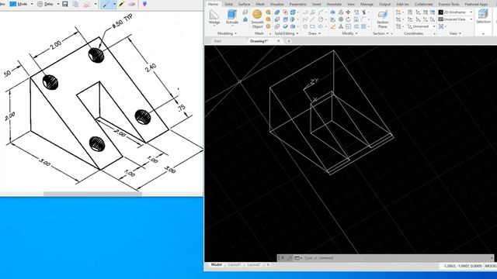Switch to the Mesh ribbon tab
The height and width of the screenshot is (279, 497).
pos(260,4)
